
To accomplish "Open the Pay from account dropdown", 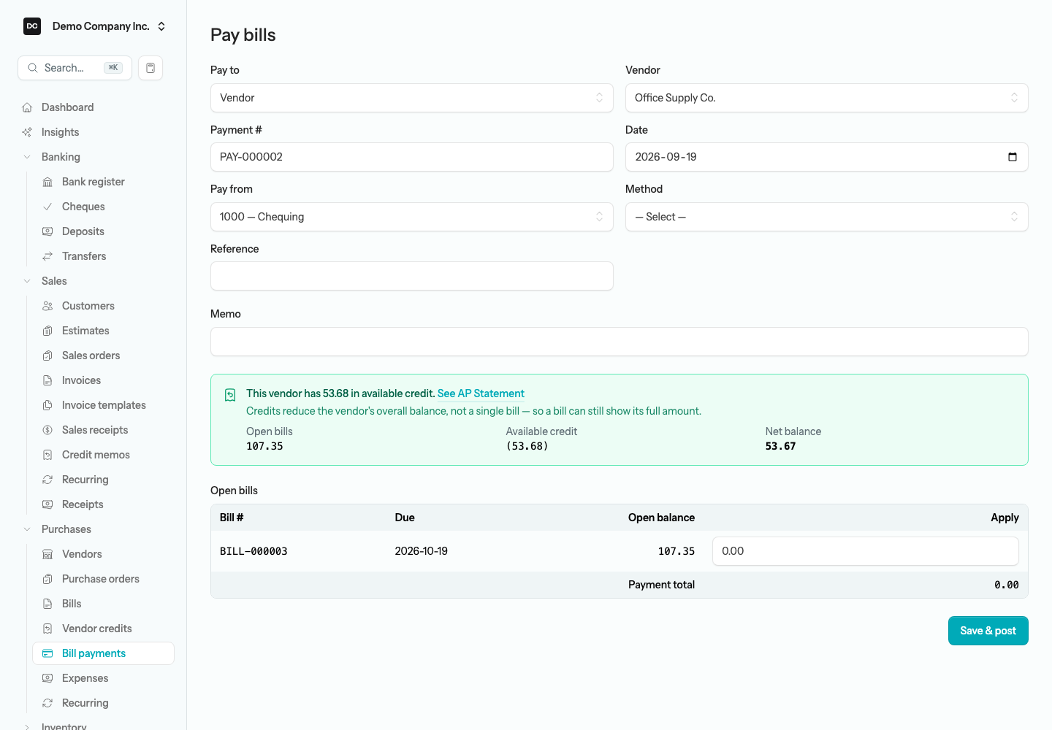I will [412, 217].
